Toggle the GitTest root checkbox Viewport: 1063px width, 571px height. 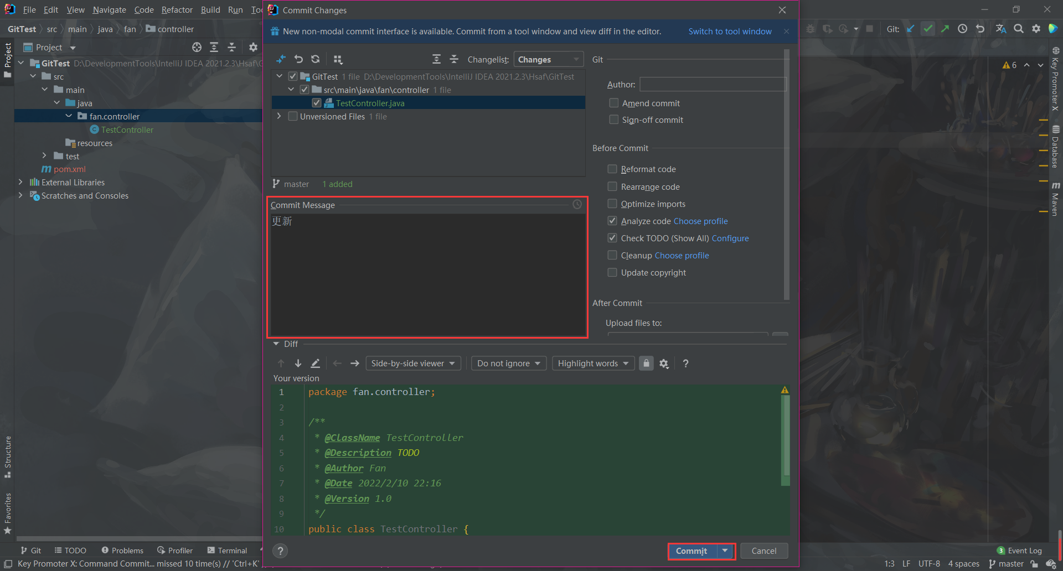pyautogui.click(x=293, y=76)
